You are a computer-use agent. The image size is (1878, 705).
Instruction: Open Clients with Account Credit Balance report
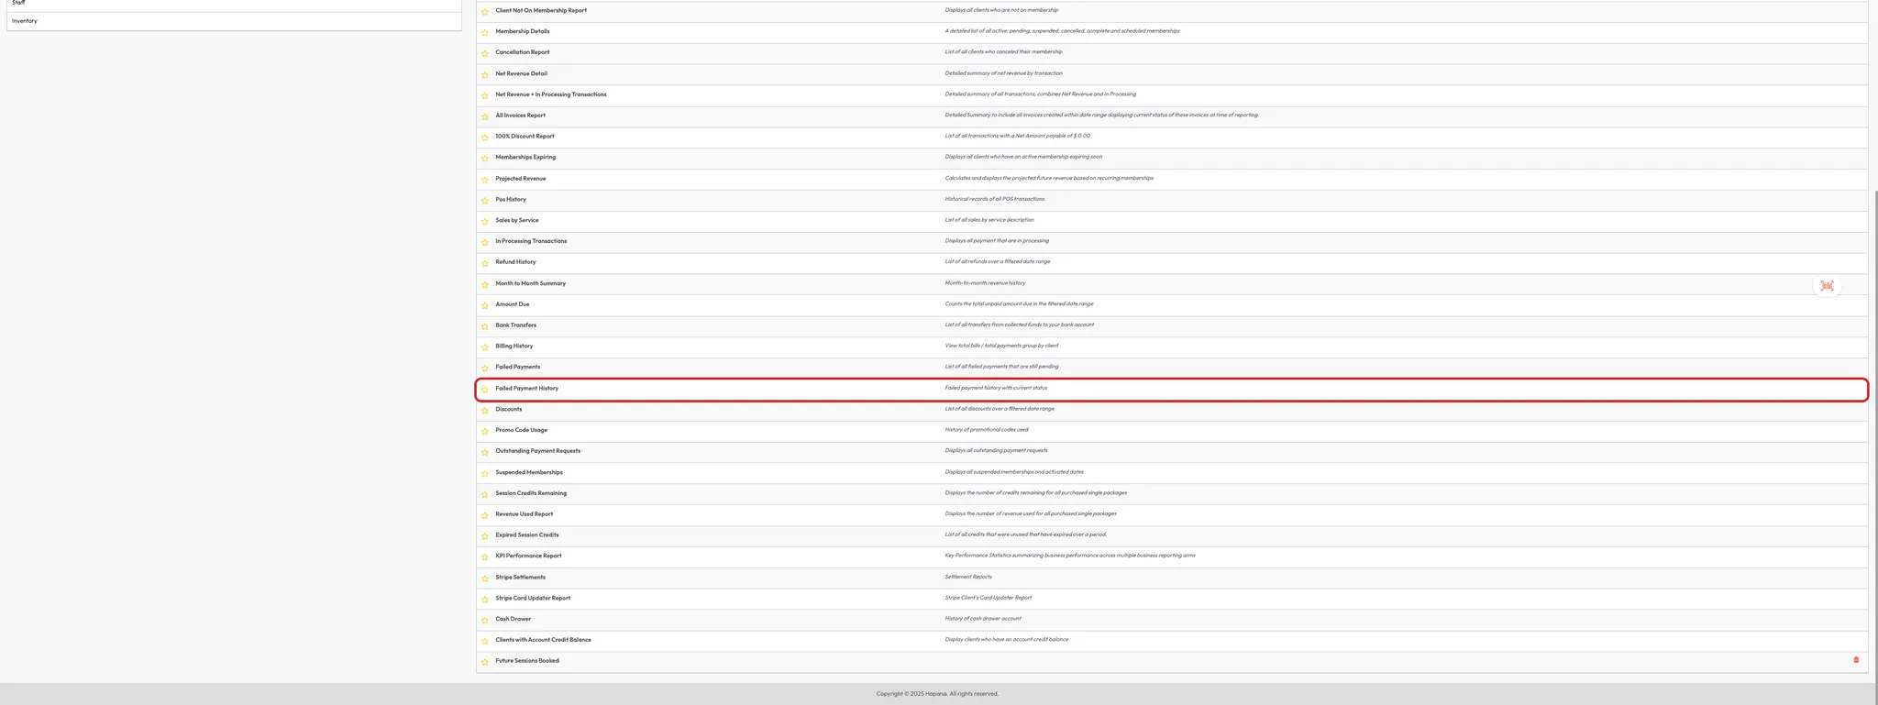[543, 640]
